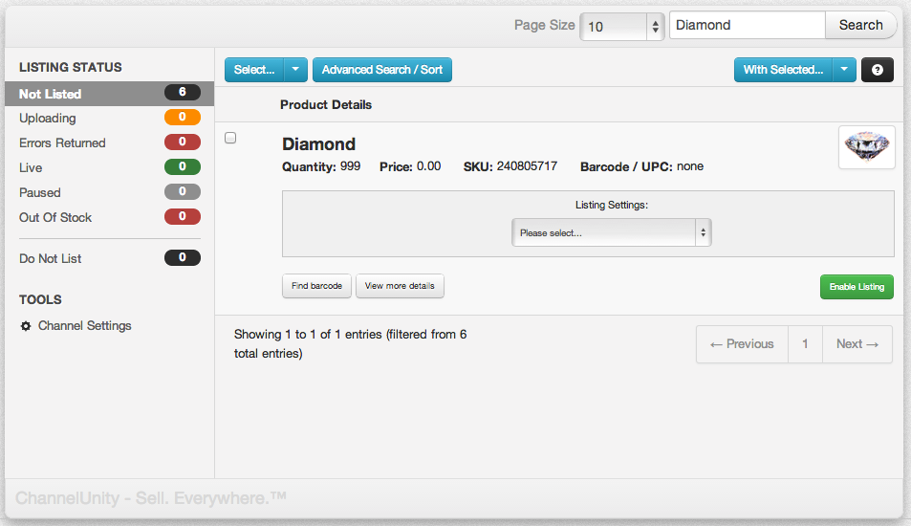Open Advanced Search / Sort
This screenshot has width=911, height=526.
pos(382,70)
